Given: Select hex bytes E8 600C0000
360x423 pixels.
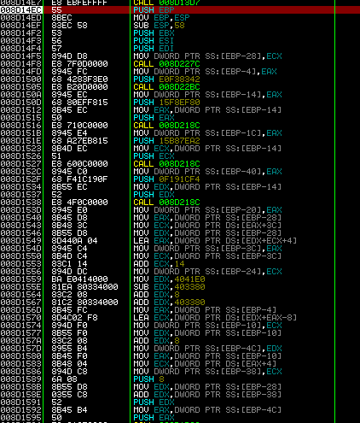Looking at the screenshot, I should click(79, 164).
